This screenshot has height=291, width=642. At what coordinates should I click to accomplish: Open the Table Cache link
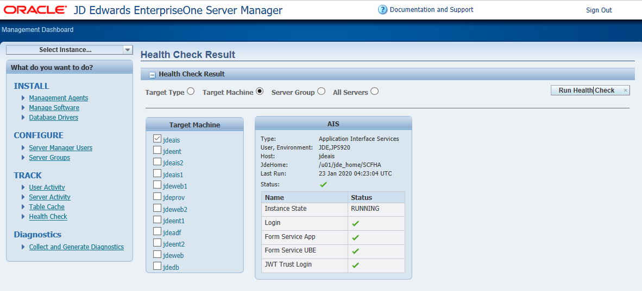click(x=47, y=207)
